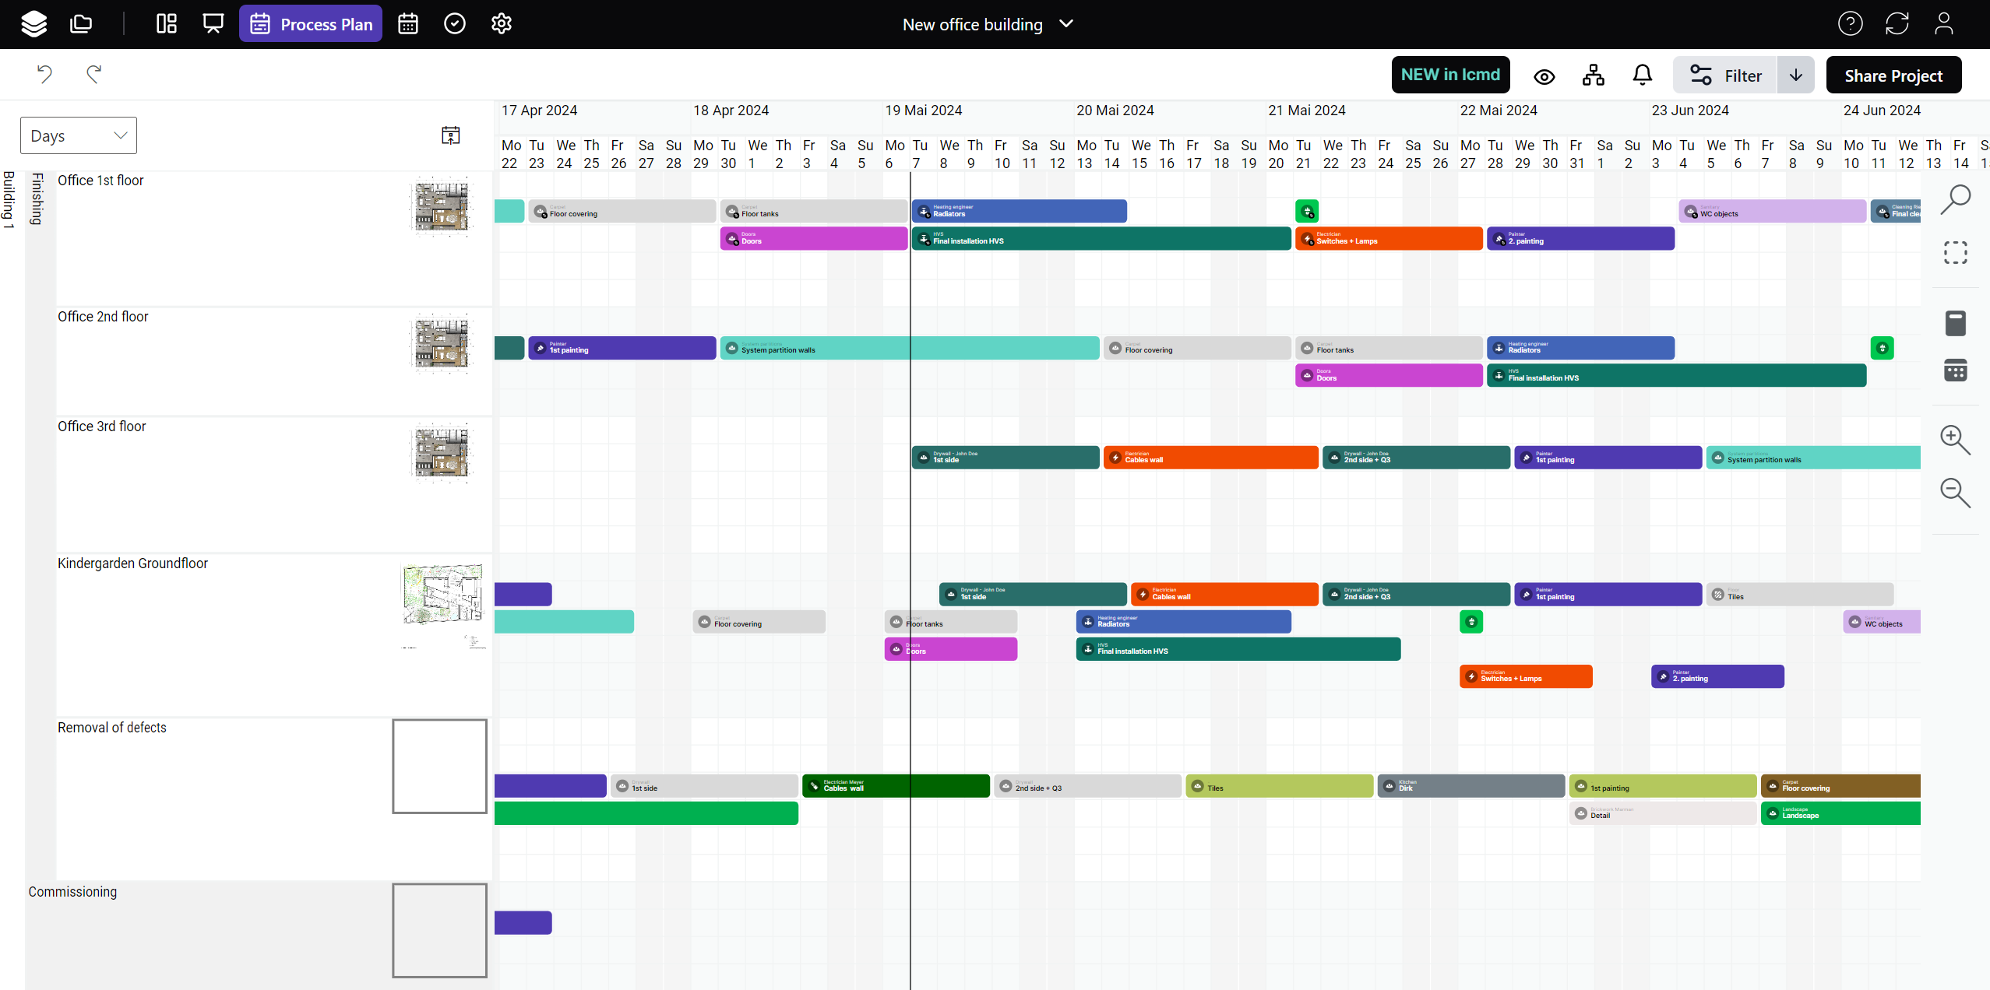Switch to the calendar view tab

(x=408, y=24)
